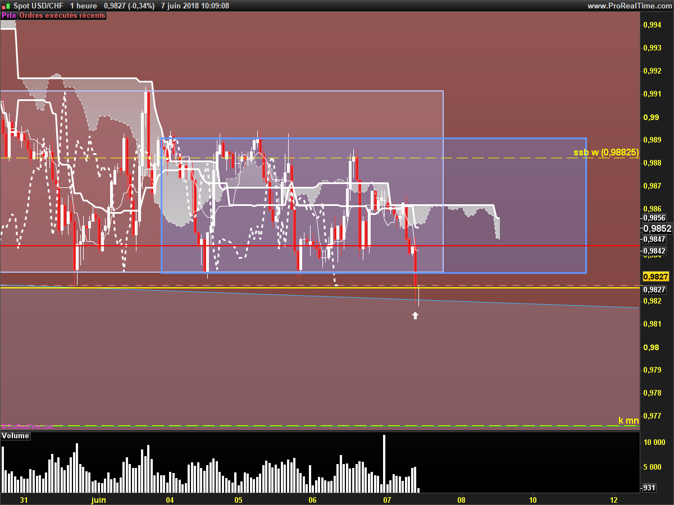Click the 0,9856 price tag
The image size is (674, 505).
tap(654, 218)
